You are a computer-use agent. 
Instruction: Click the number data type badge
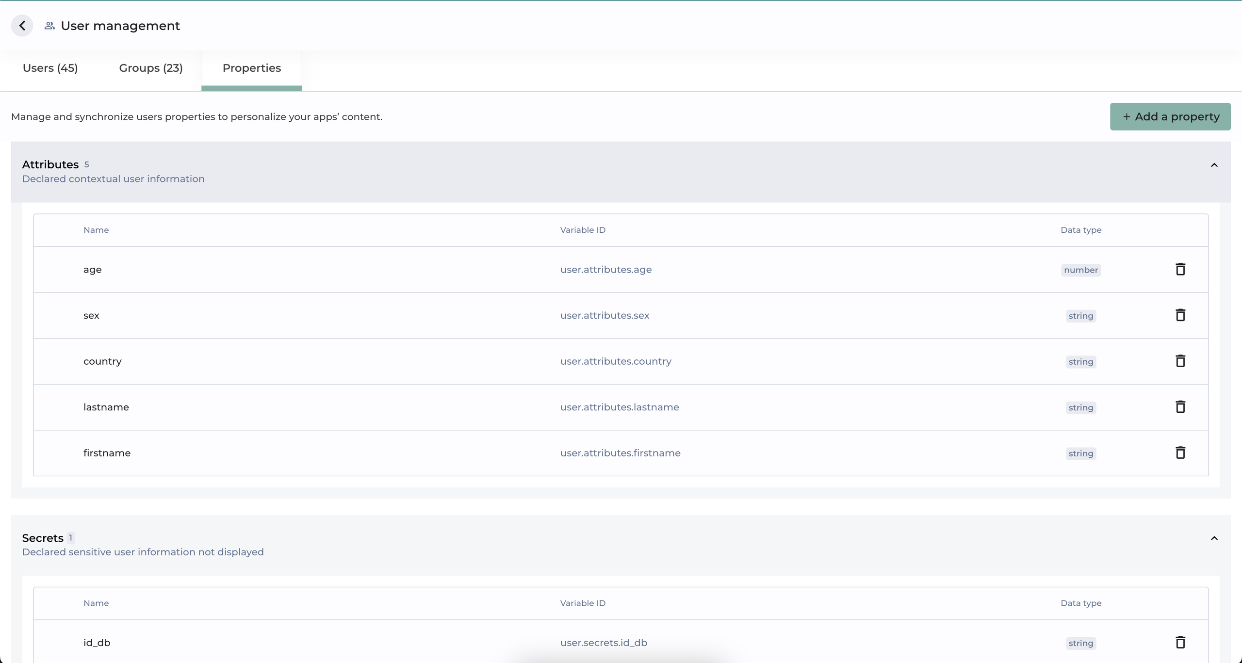click(x=1080, y=270)
